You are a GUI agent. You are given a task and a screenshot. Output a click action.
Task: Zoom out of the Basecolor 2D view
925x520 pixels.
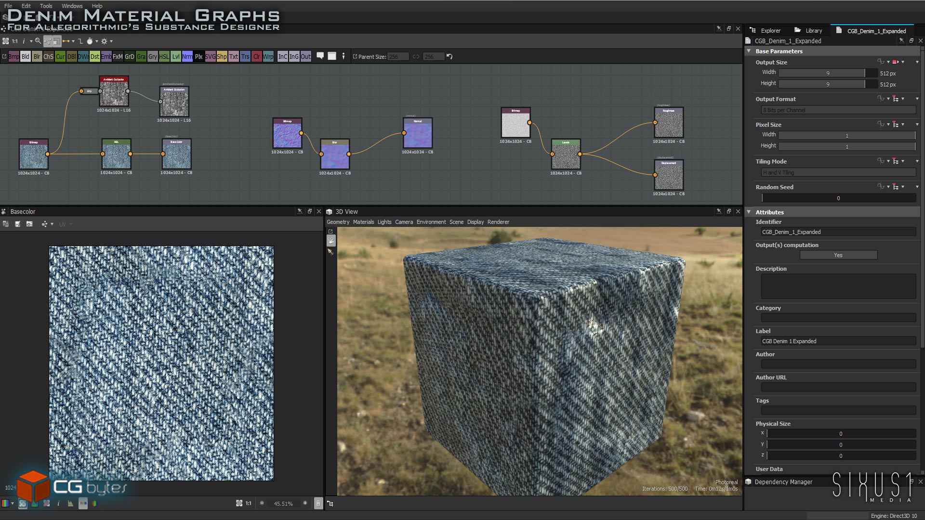point(262,503)
